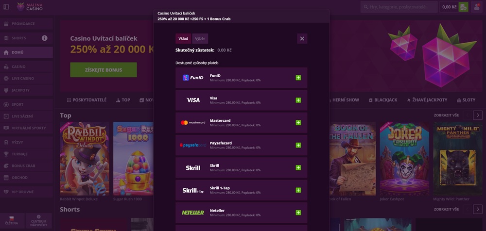Expand the FunID payment method plus
The width and height of the screenshot is (486, 231).
point(298,78)
